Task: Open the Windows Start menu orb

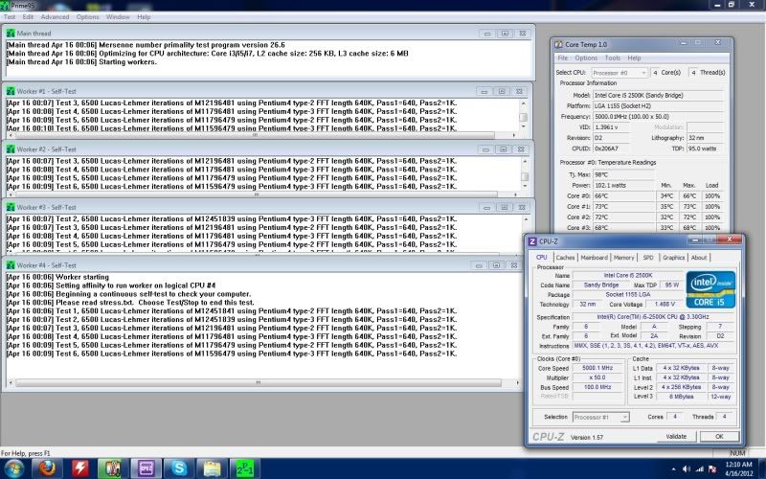Action: pyautogui.click(x=13, y=468)
